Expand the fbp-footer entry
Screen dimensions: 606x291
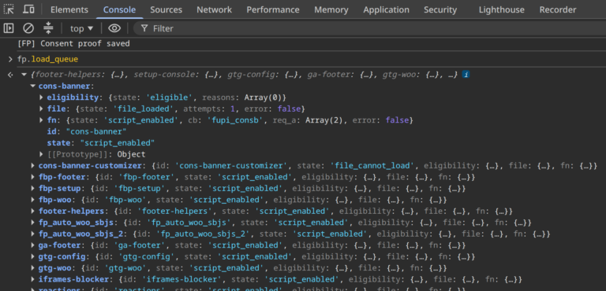pos(33,177)
